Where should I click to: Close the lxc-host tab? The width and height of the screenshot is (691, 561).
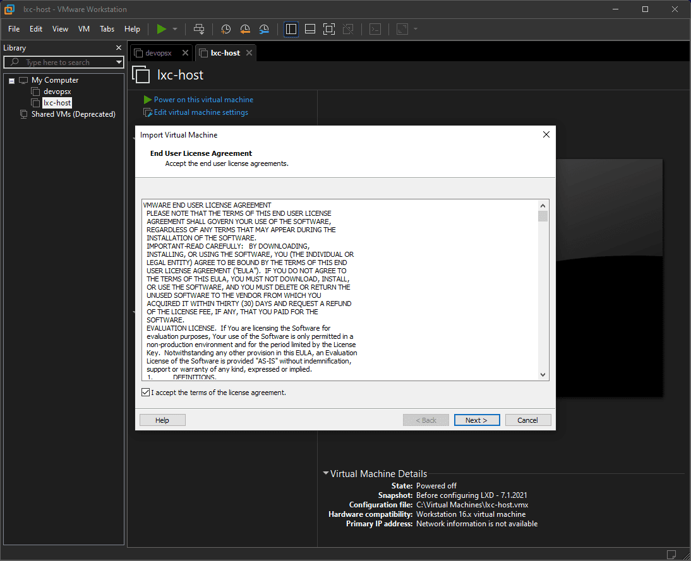click(x=249, y=53)
